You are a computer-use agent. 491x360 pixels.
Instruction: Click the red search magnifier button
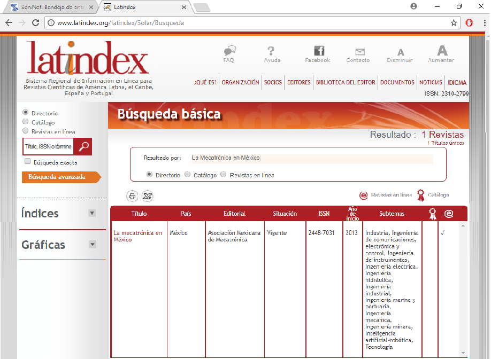83,146
